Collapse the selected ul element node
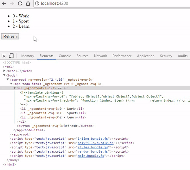190x170 pixels. tap(15, 88)
